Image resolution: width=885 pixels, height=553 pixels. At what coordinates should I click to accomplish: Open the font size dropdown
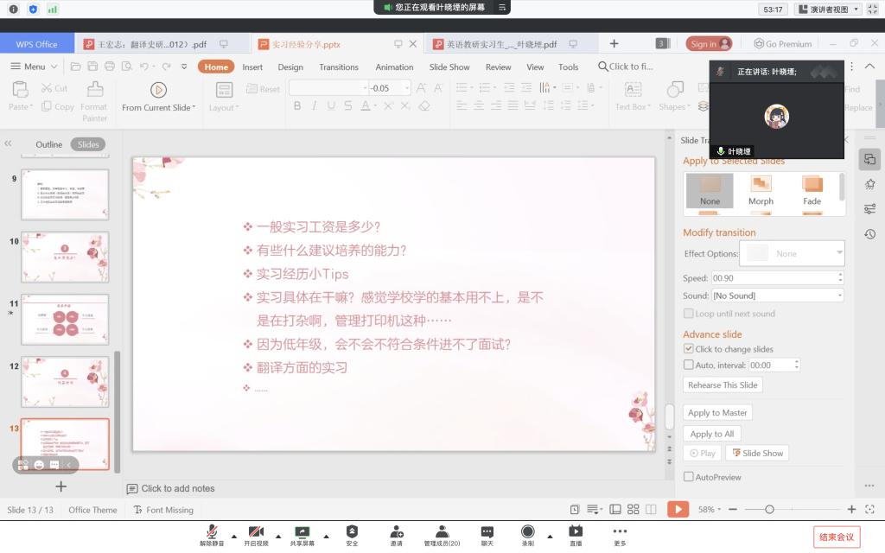[408, 88]
